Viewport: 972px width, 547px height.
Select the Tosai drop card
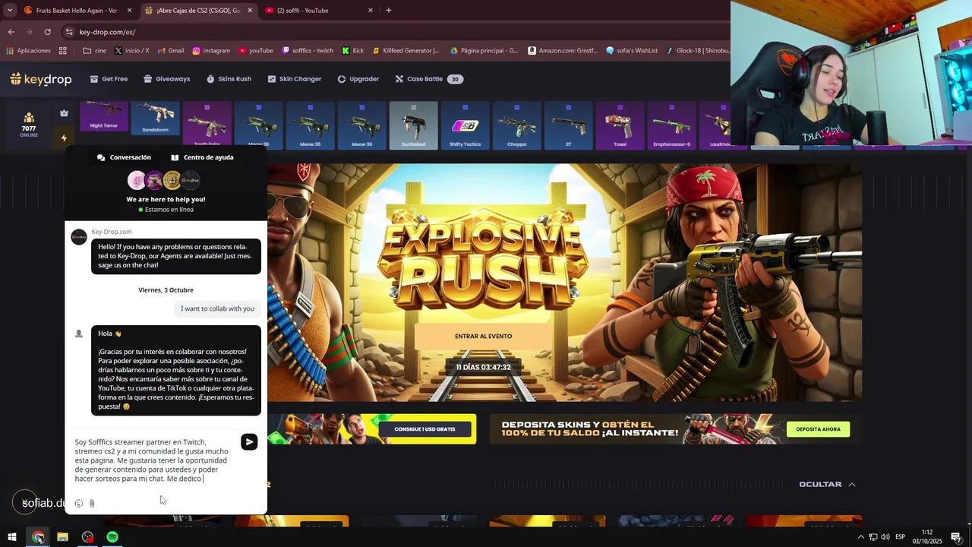click(x=620, y=125)
